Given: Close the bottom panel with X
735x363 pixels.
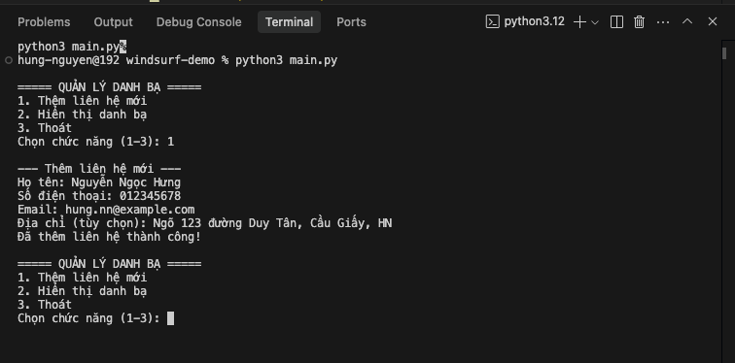Looking at the screenshot, I should [713, 21].
